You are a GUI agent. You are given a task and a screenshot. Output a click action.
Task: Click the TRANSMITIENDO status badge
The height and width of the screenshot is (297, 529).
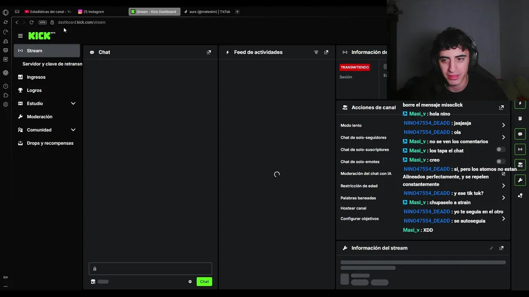355,67
